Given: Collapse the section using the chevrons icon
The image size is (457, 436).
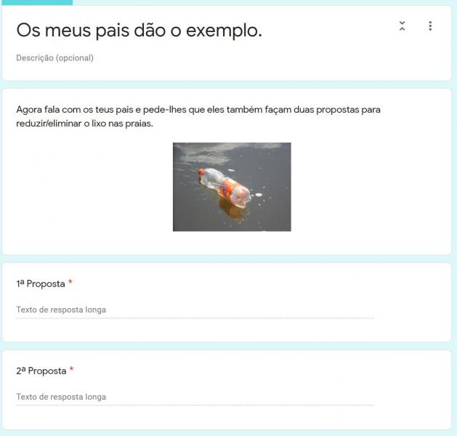Looking at the screenshot, I should coord(402,26).
